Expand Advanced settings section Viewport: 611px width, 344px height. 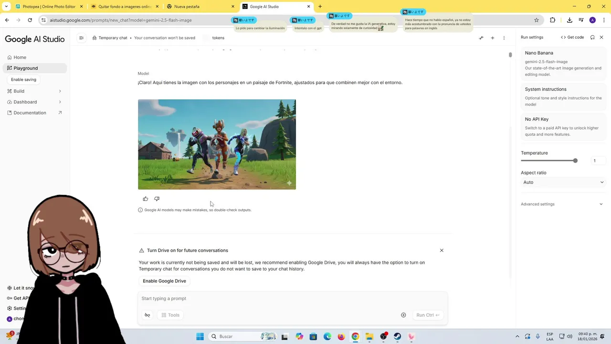click(562, 204)
